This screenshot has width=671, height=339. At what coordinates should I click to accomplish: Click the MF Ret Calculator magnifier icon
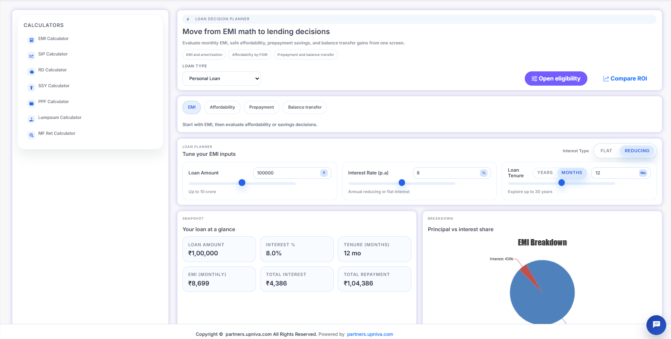[x=31, y=135]
